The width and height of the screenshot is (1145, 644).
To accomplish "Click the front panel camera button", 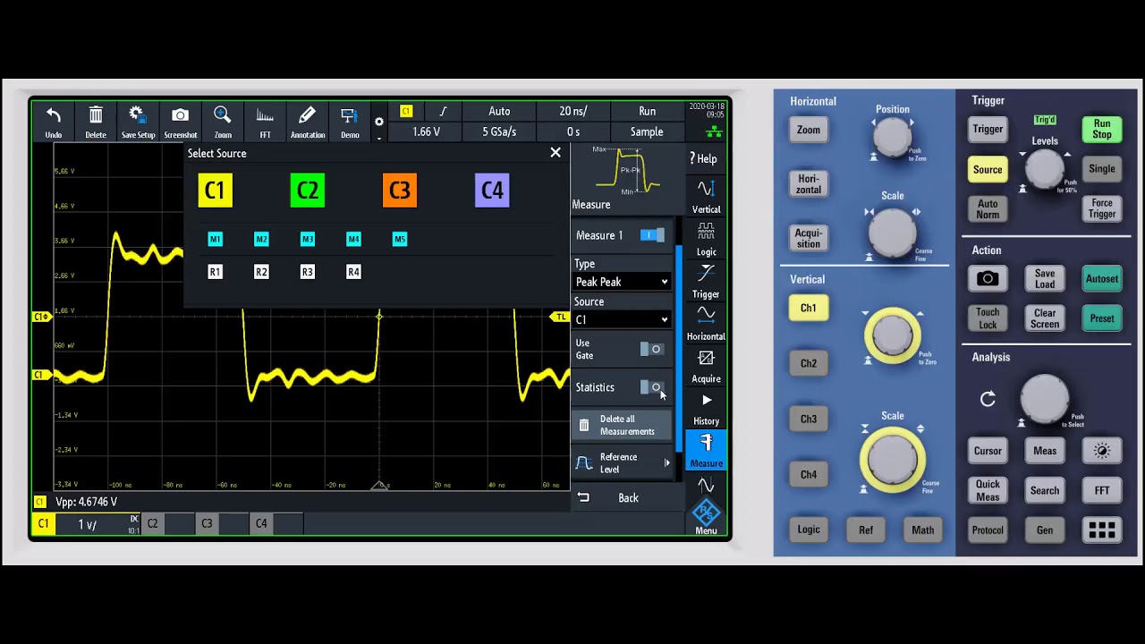I will [988, 279].
